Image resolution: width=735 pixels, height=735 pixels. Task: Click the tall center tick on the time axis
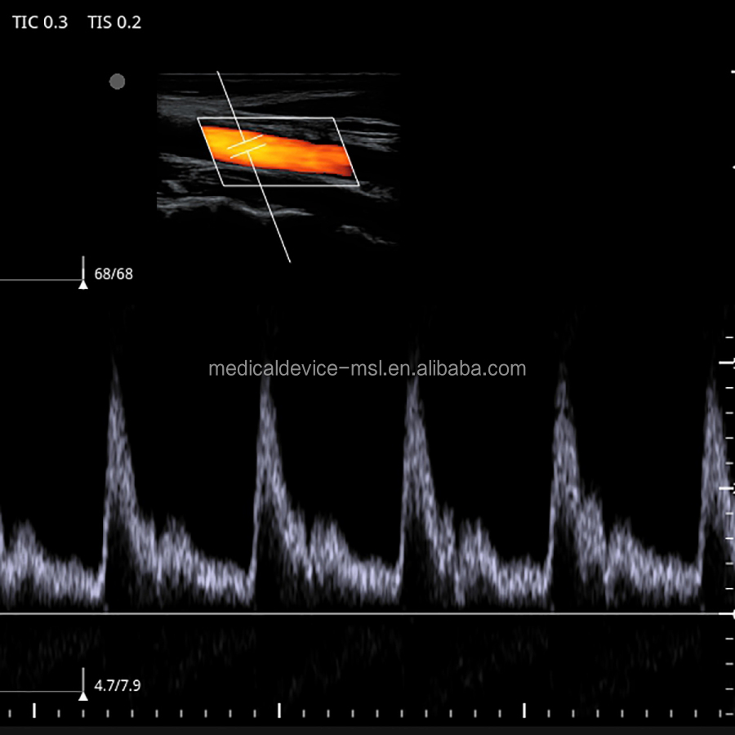point(279,709)
